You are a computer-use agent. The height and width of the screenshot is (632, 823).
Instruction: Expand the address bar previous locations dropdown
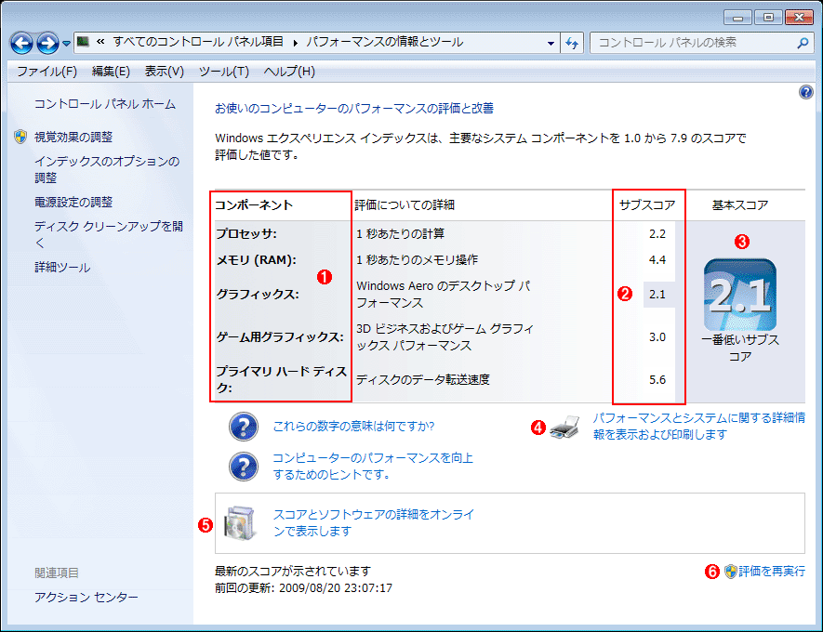pyautogui.click(x=551, y=43)
